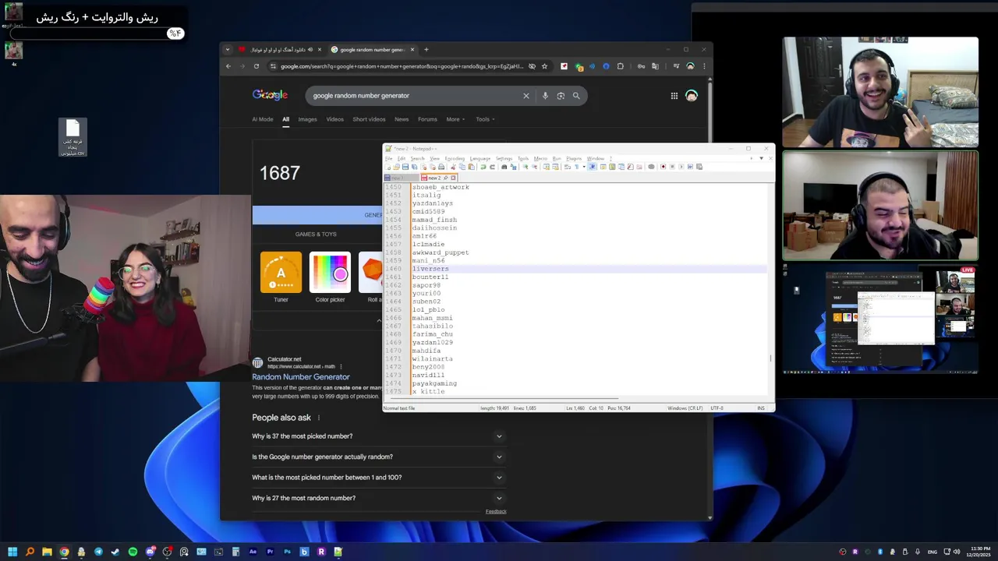This screenshot has width=998, height=561.
Task: Open the Notepad++ Macro menu
Action: (x=540, y=158)
